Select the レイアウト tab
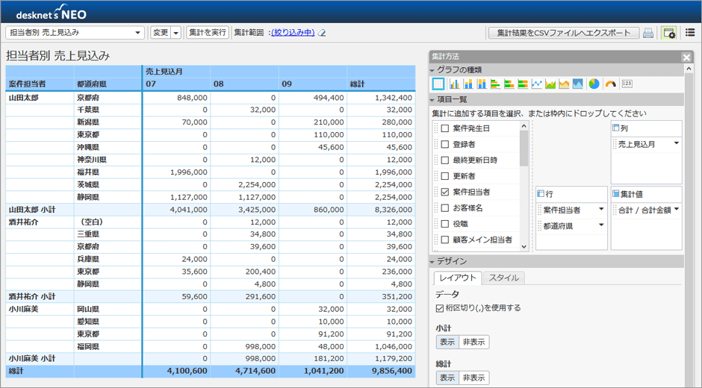Viewport: 702px width, 388px height. point(458,278)
